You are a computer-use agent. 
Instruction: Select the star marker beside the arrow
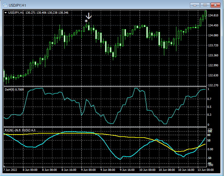pyautogui.click(x=86, y=21)
